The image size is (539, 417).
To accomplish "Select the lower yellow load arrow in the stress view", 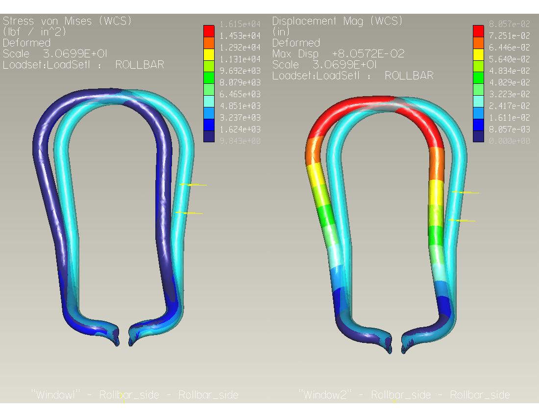I will (x=190, y=213).
